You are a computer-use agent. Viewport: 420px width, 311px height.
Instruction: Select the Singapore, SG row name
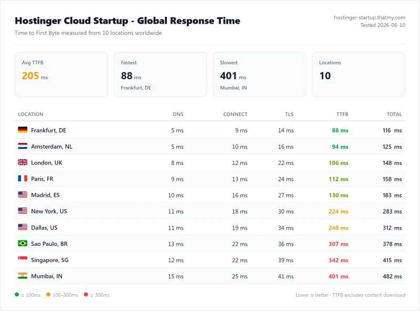(50, 260)
